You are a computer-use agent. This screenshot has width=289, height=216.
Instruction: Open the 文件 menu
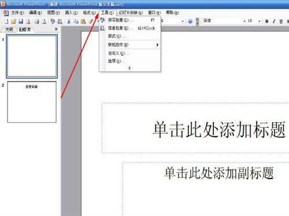(x=17, y=13)
